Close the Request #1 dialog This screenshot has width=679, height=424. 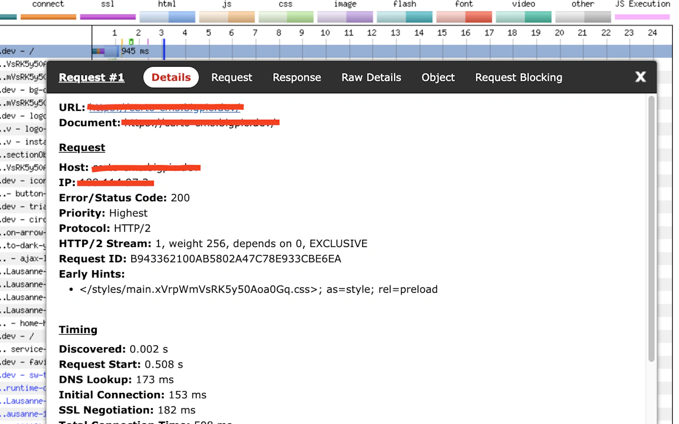click(641, 77)
